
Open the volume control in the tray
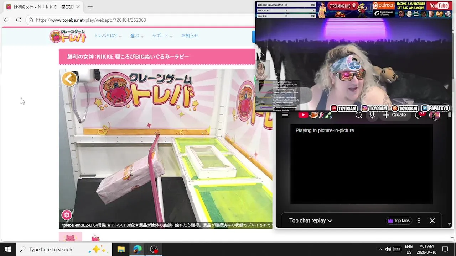click(388, 250)
